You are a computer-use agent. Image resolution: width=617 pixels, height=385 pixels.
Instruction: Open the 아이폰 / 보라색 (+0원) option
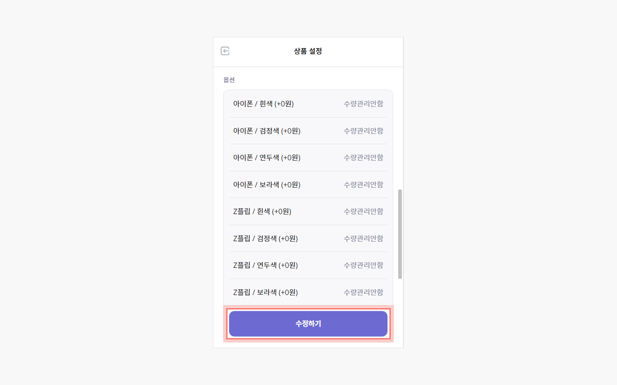click(x=308, y=184)
